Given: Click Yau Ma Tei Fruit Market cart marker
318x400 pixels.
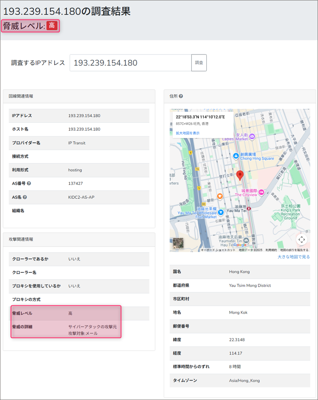Looking at the screenshot, I should coord(221,212).
